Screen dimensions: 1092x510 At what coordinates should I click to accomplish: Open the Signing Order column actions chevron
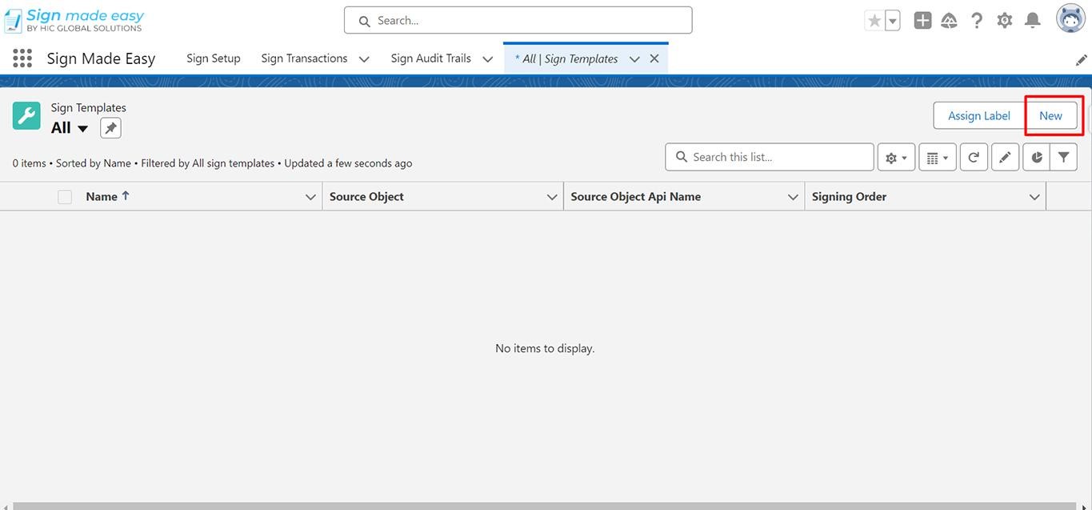point(1034,197)
